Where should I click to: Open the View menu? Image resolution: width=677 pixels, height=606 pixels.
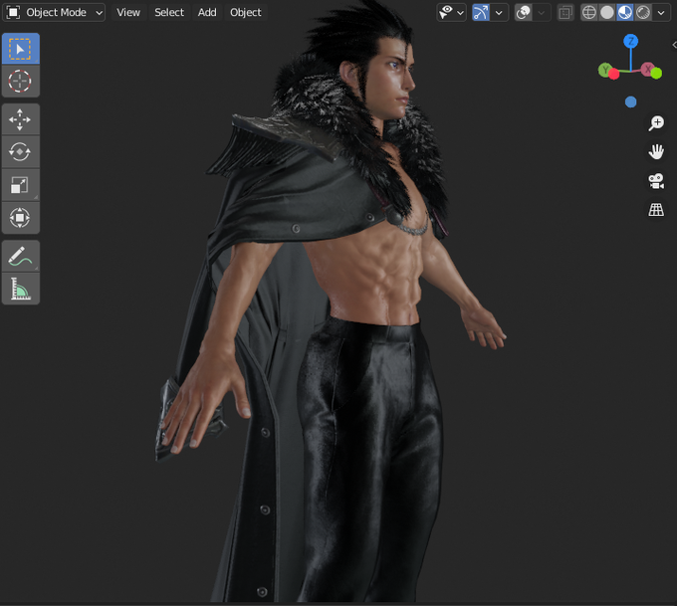(x=128, y=13)
